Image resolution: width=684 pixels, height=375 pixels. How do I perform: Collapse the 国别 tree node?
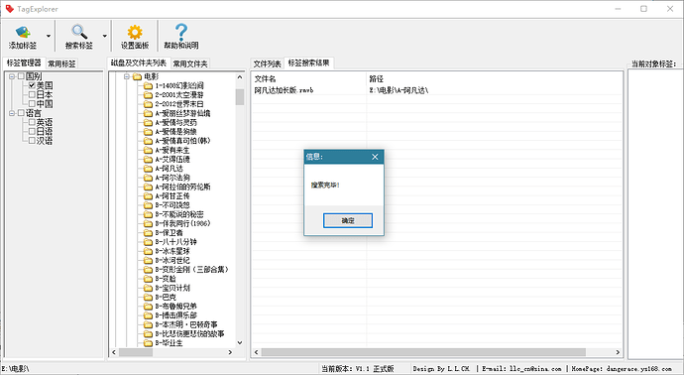tap(12, 76)
